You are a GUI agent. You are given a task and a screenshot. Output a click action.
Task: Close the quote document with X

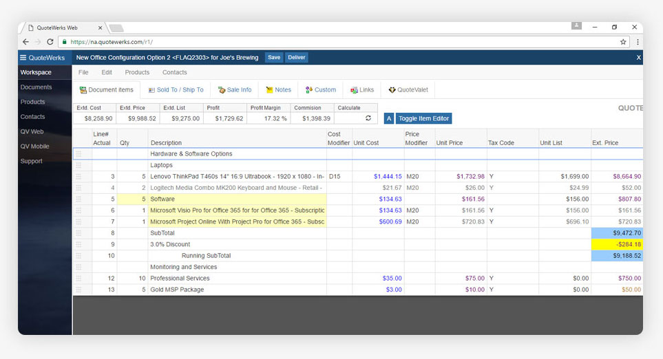point(638,58)
